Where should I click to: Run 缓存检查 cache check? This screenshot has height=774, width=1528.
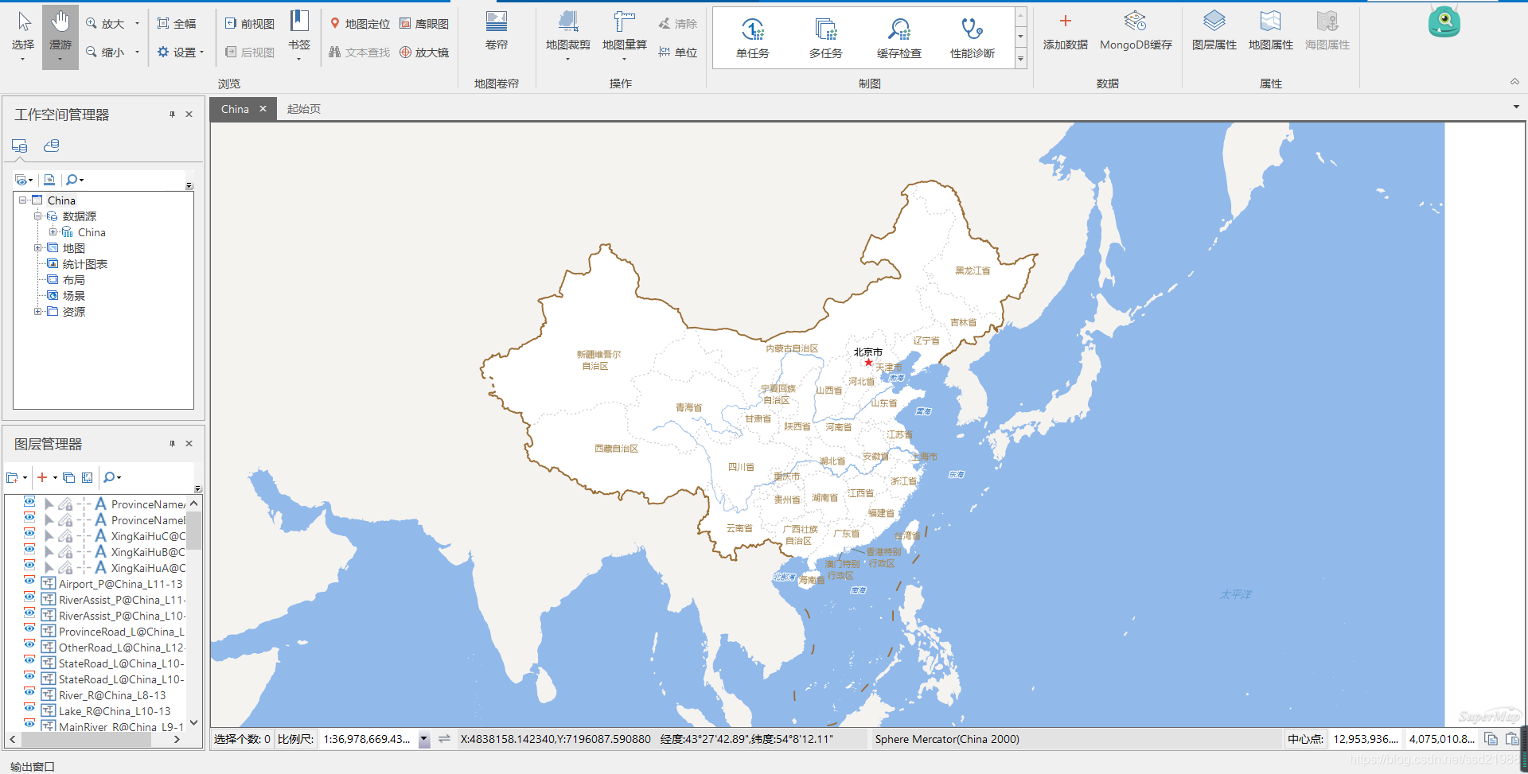pyautogui.click(x=899, y=38)
